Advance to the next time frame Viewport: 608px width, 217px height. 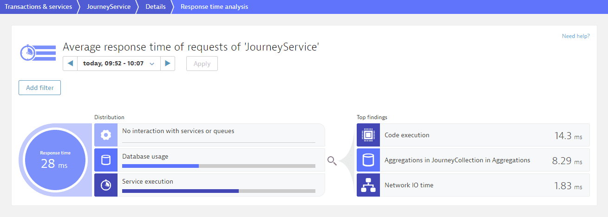168,64
